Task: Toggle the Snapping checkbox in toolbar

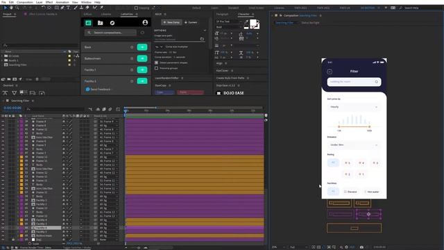Action: pyautogui.click(x=136, y=8)
